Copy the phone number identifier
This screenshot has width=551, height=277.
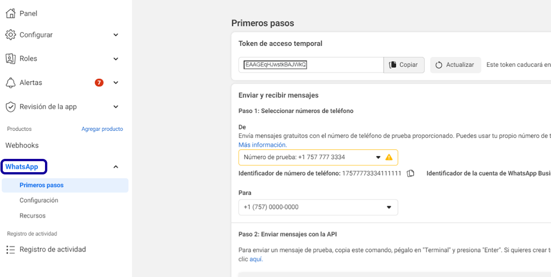[411, 174]
